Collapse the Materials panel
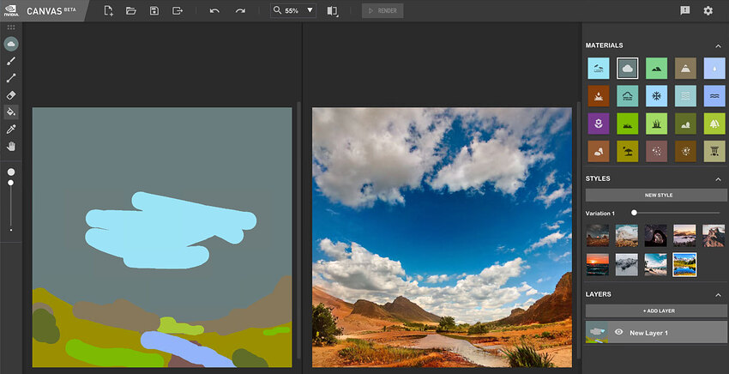 [x=719, y=45]
